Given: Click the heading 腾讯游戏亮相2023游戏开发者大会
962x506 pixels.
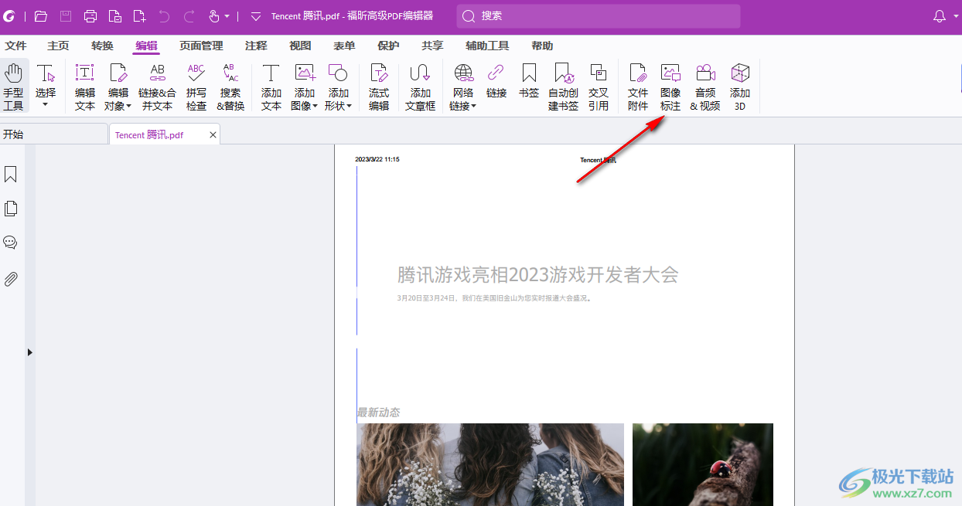Looking at the screenshot, I should coord(538,274).
